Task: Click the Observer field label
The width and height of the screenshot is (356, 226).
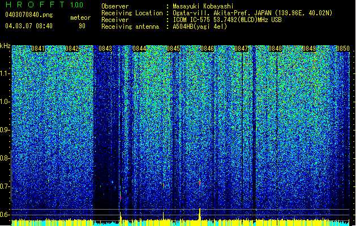Action: [115, 6]
